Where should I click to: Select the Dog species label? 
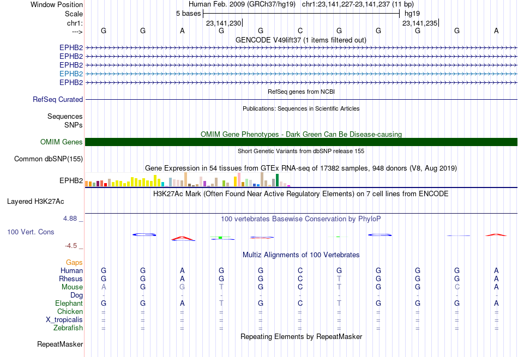pos(77,295)
